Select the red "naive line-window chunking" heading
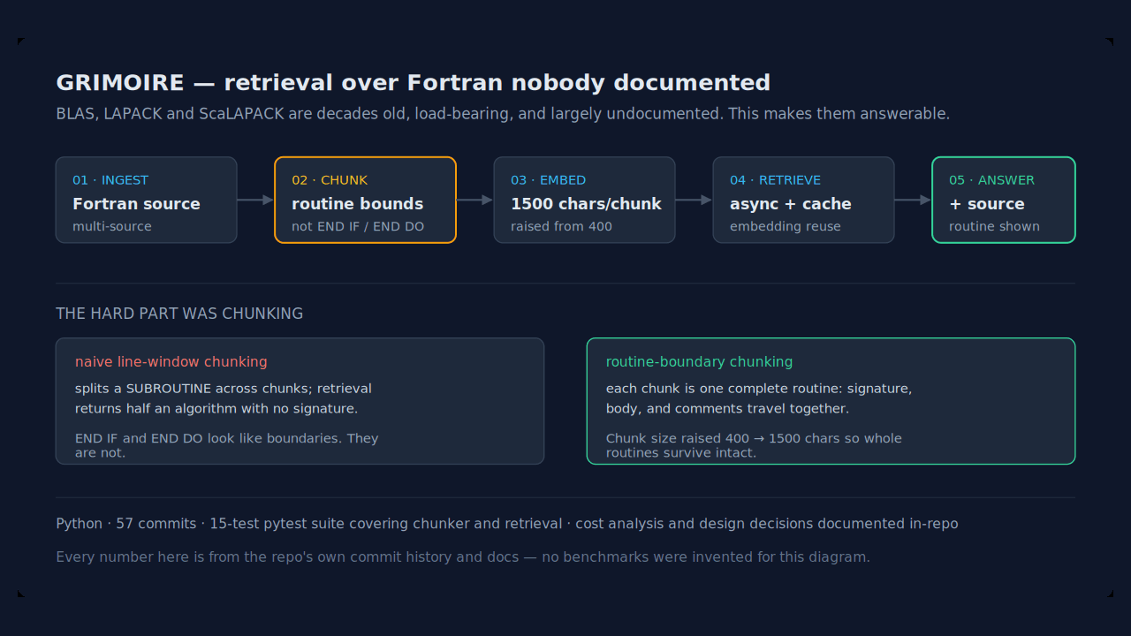This screenshot has height=636, width=1131. click(x=171, y=362)
